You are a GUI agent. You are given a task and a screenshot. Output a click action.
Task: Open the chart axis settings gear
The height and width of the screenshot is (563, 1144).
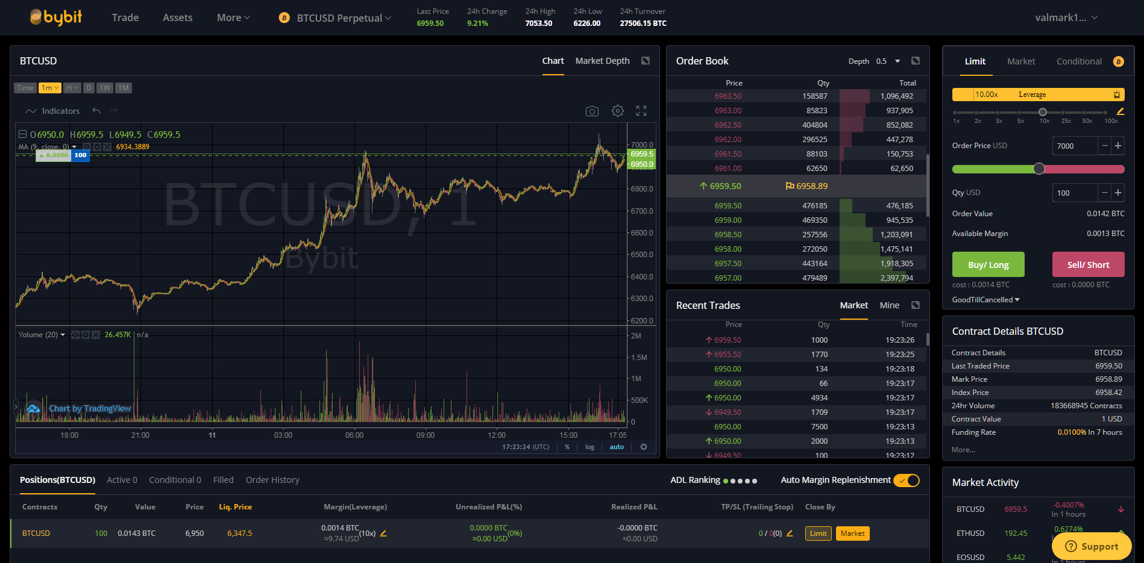pyautogui.click(x=644, y=447)
